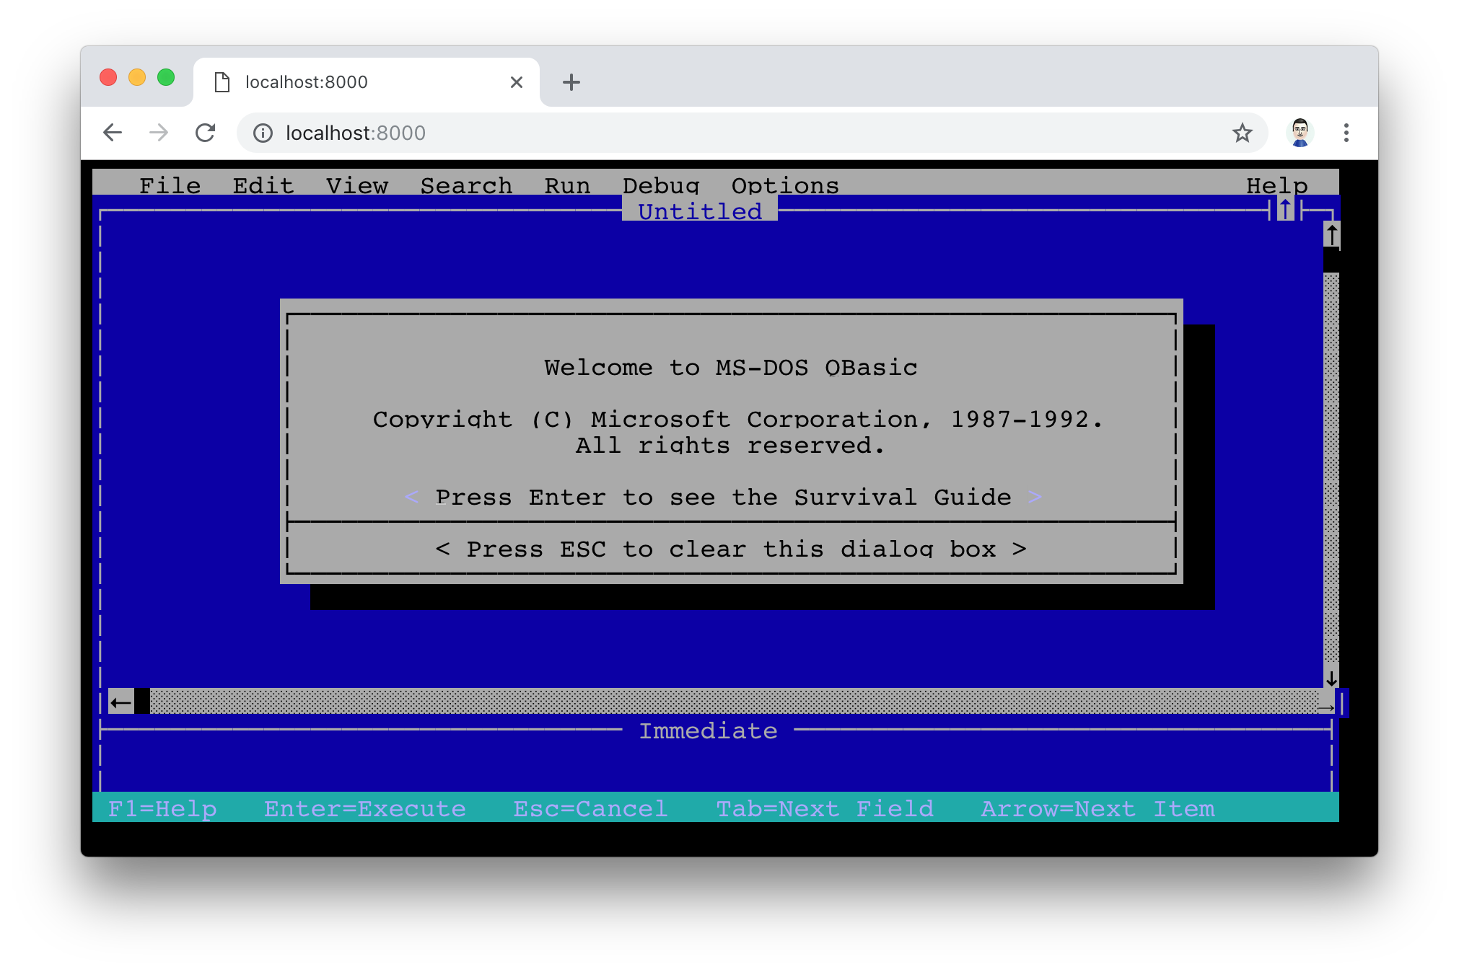Click the page icon in the localhost tab
This screenshot has height=972, width=1459.
222,81
